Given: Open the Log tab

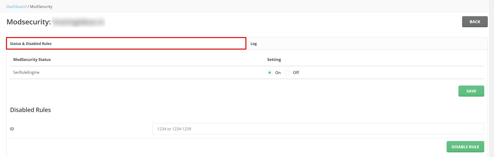Looking at the screenshot, I should (254, 44).
